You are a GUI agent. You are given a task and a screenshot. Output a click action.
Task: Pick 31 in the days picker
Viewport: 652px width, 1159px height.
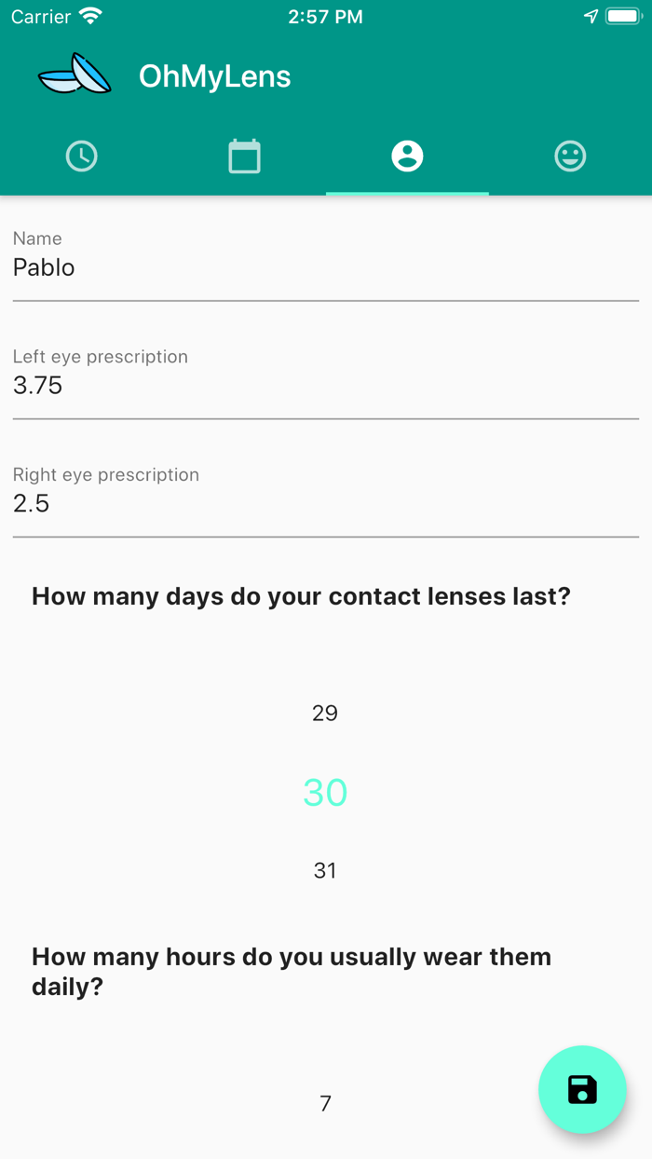[325, 871]
